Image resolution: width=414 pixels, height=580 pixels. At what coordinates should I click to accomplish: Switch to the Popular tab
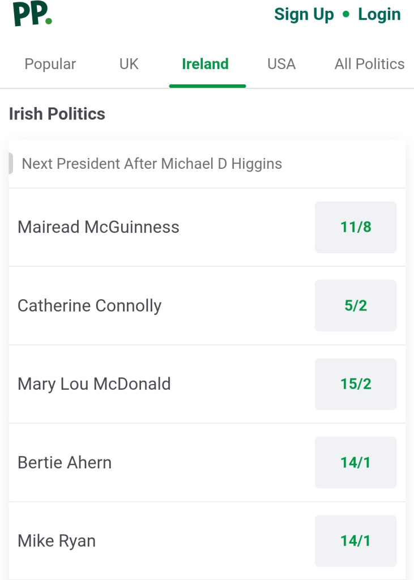point(50,64)
